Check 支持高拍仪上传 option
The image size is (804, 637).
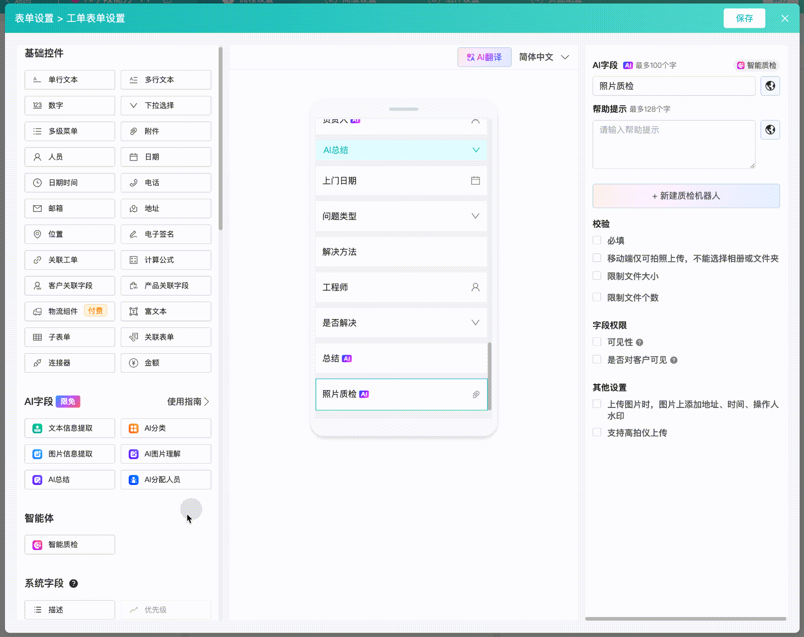tap(597, 432)
